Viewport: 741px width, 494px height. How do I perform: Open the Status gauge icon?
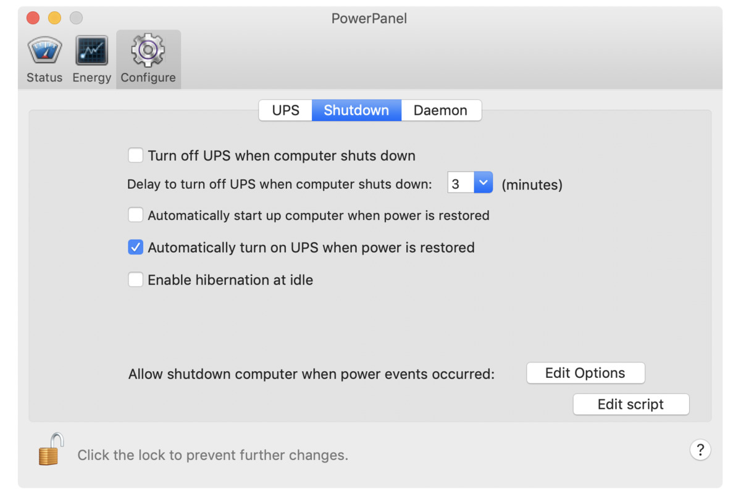[x=44, y=51]
